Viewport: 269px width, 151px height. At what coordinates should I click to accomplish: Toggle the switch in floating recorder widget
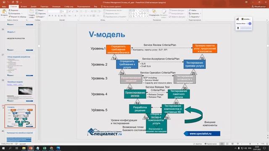click(249, 23)
